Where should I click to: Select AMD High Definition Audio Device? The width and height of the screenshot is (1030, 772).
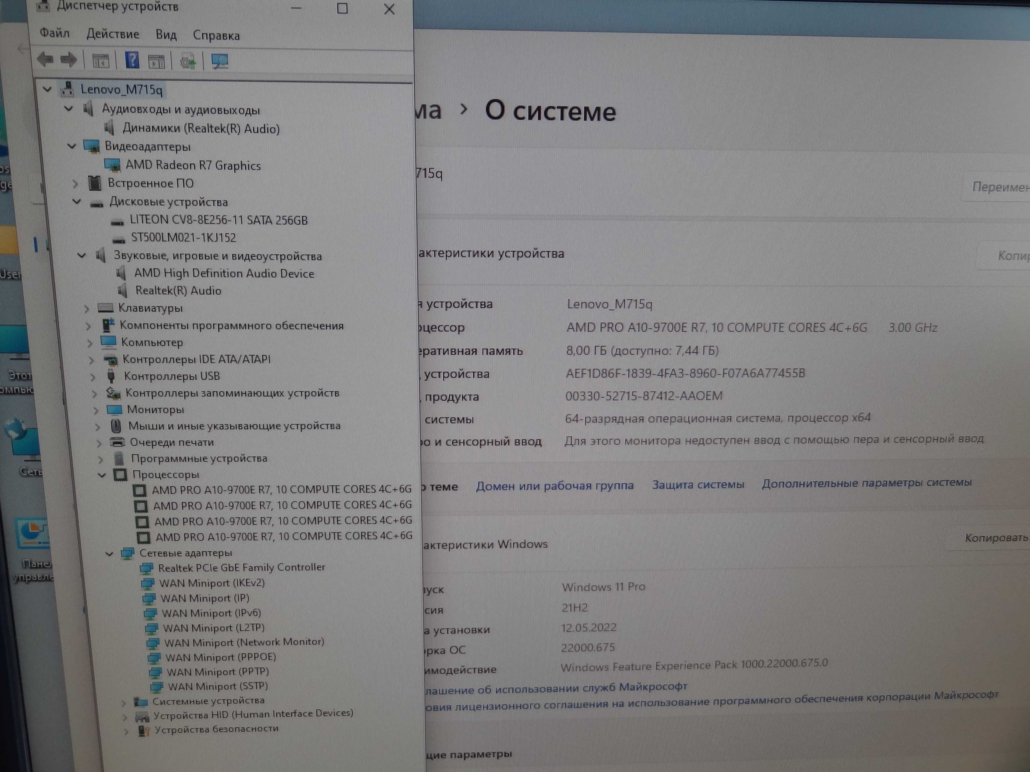224,273
